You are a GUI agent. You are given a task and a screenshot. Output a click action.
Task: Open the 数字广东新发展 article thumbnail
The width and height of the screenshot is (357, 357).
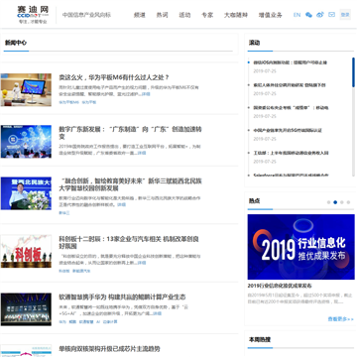[26, 142]
